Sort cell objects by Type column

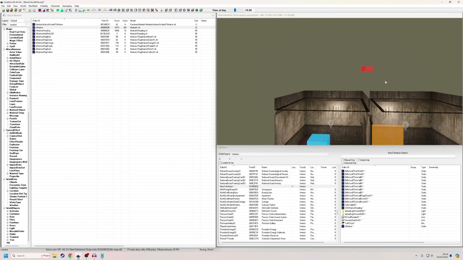pyautogui.click(x=424, y=168)
